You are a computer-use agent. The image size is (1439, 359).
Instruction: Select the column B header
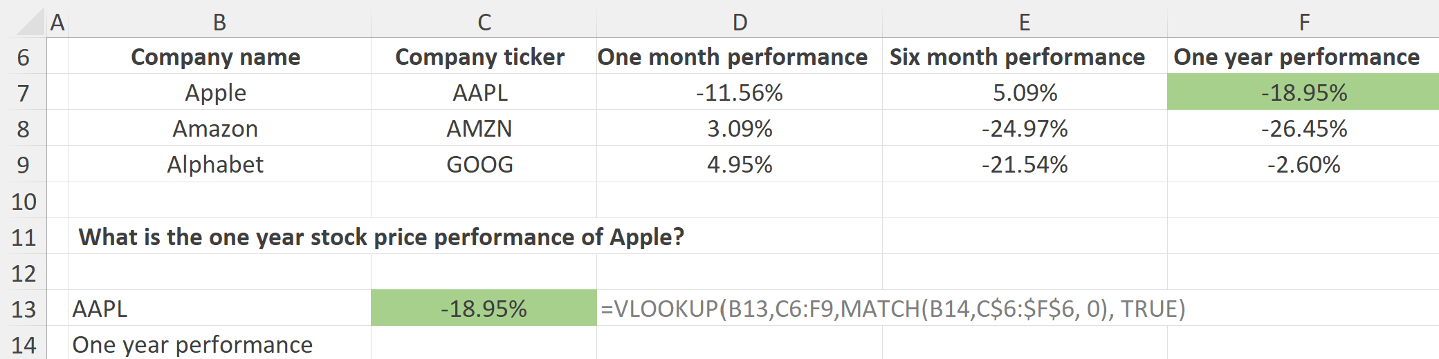click(219, 22)
